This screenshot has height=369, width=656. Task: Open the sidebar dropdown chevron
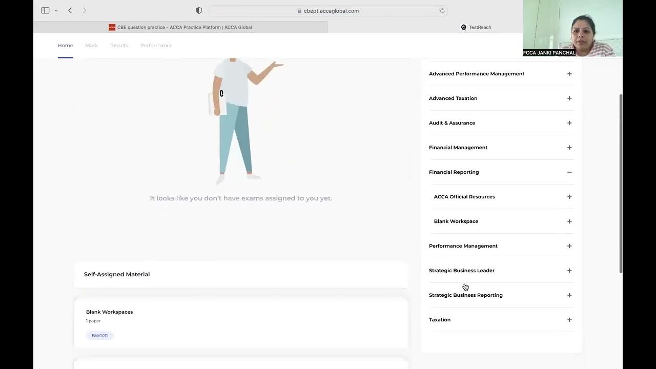(x=56, y=11)
